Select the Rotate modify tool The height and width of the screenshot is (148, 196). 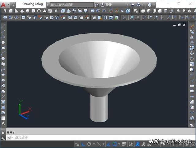tap(192, 59)
